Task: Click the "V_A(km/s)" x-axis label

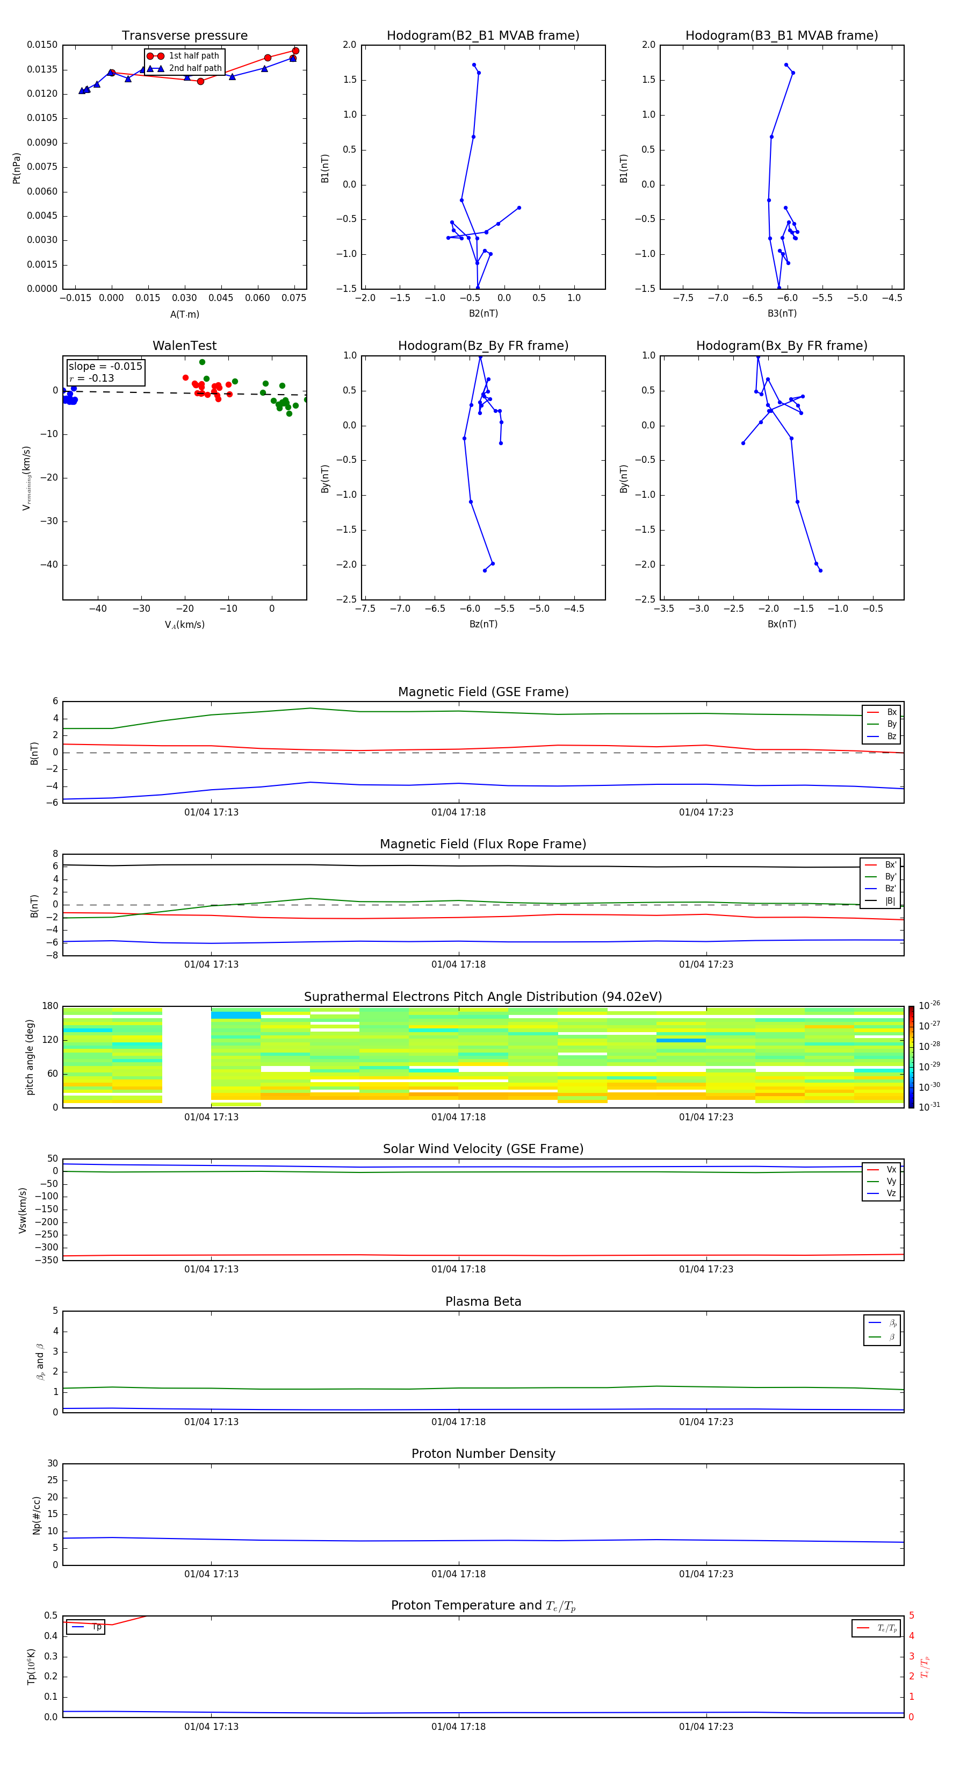Action: coord(184,625)
